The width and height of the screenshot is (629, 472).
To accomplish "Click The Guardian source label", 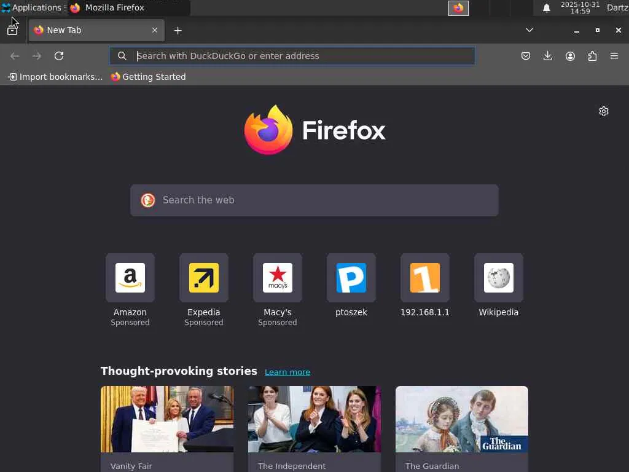I will click(432, 466).
